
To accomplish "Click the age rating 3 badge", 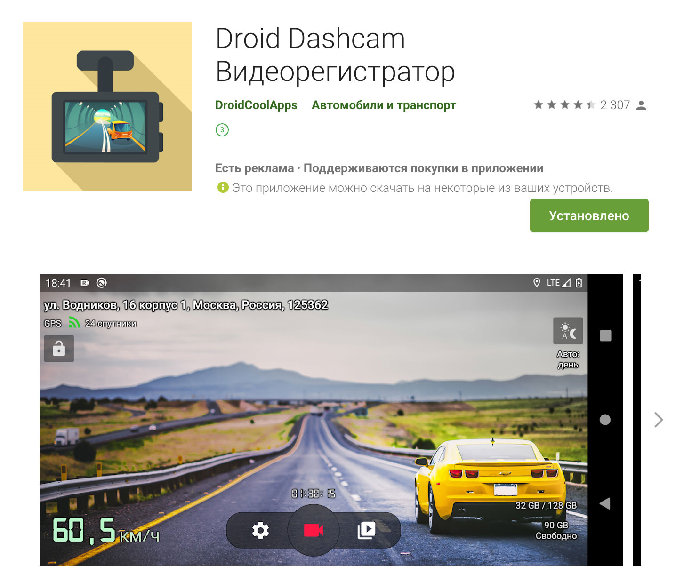I will click(x=222, y=130).
